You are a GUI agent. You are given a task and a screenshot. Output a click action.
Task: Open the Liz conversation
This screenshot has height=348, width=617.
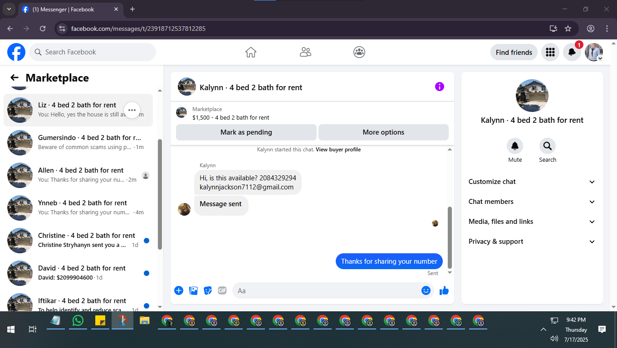[x=78, y=110]
